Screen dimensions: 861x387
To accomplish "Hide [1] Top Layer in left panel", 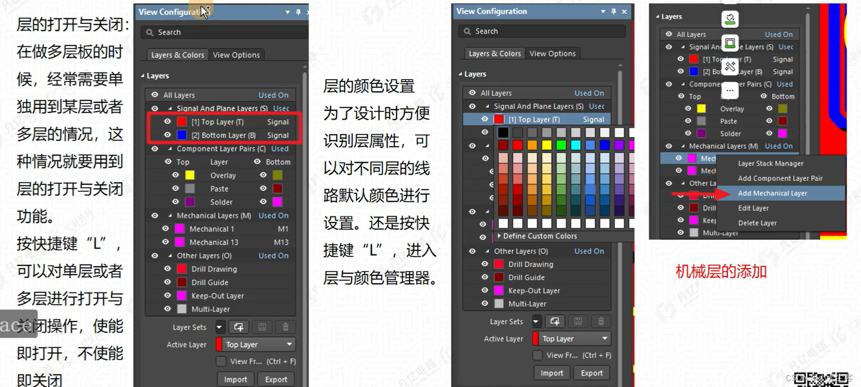I will [x=168, y=122].
